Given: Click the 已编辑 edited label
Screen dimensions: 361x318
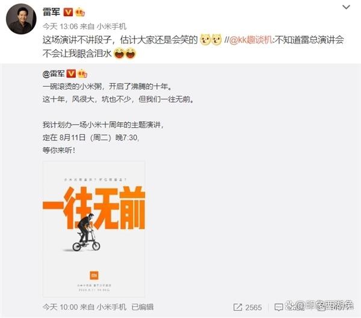Looking at the screenshot, I should 142,307.
